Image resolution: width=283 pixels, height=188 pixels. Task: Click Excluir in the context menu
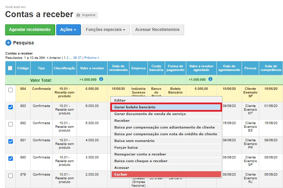click(166, 174)
